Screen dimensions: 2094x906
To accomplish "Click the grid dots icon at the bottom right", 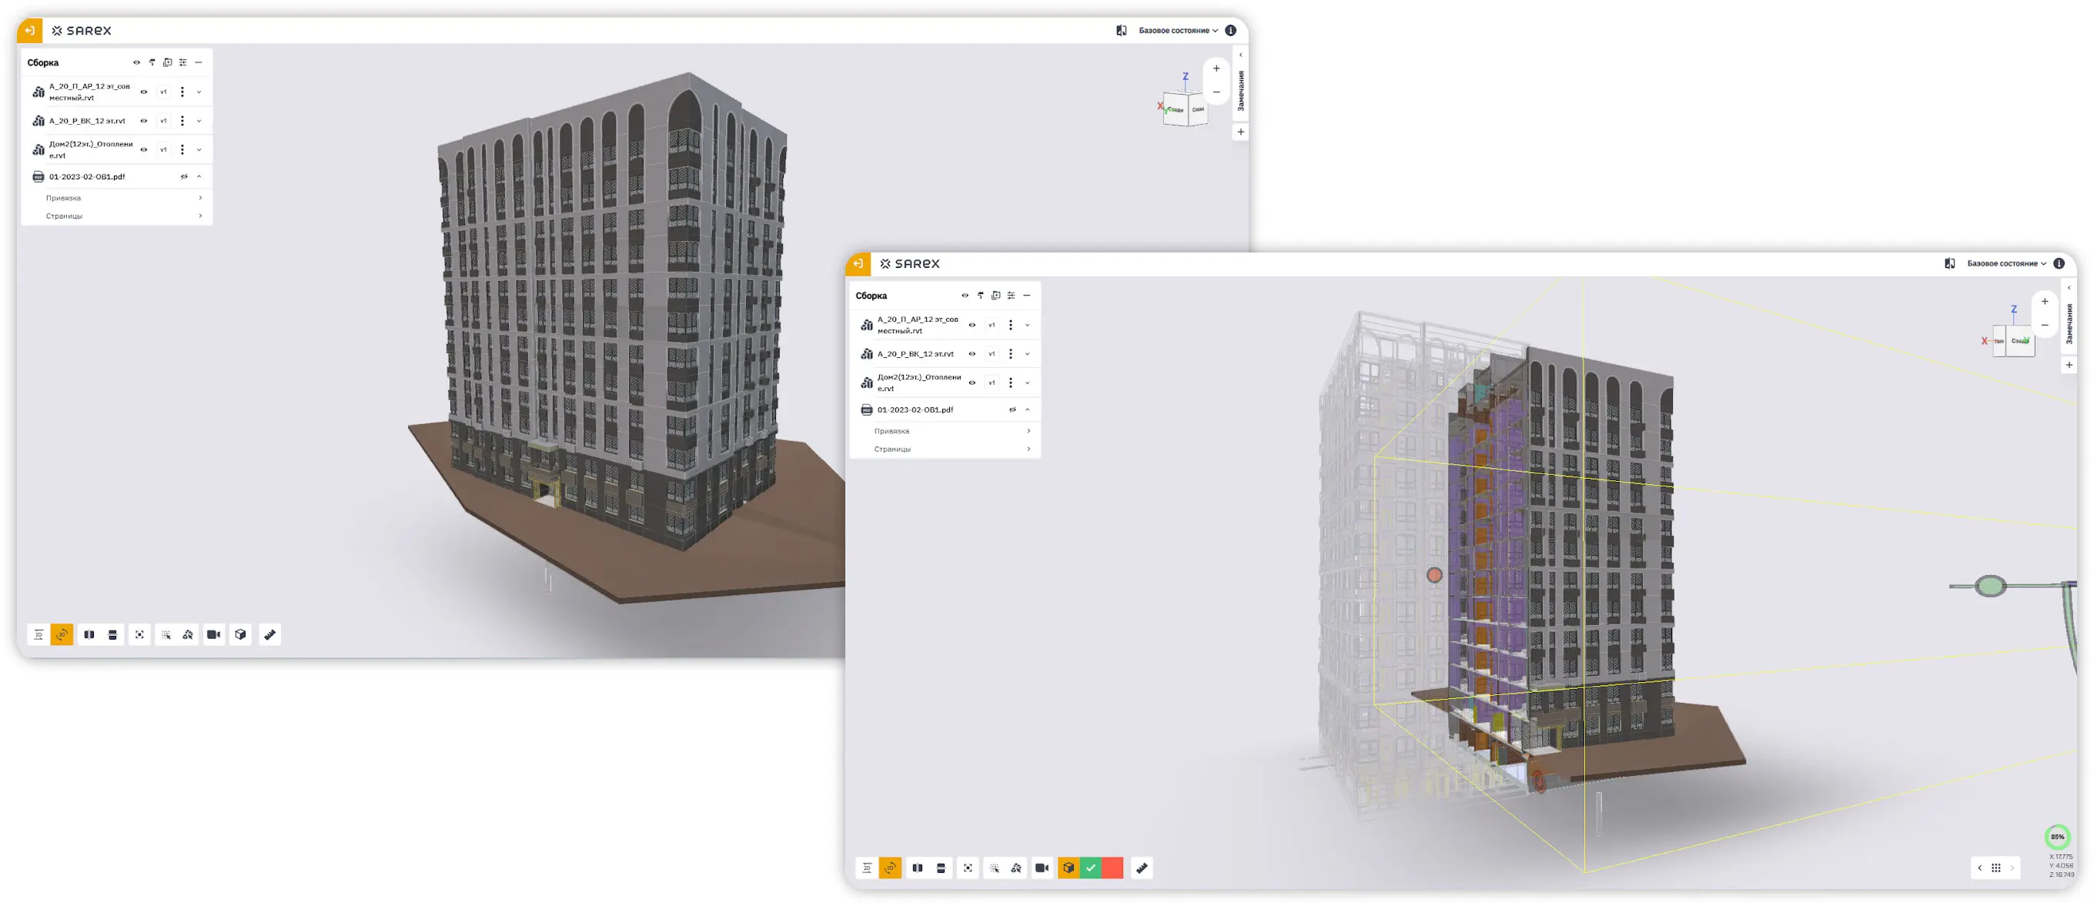I will tap(1995, 868).
